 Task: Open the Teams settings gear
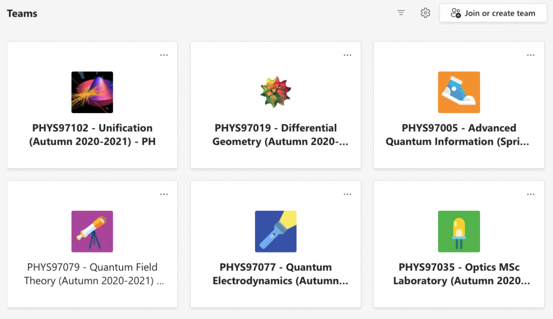point(426,13)
